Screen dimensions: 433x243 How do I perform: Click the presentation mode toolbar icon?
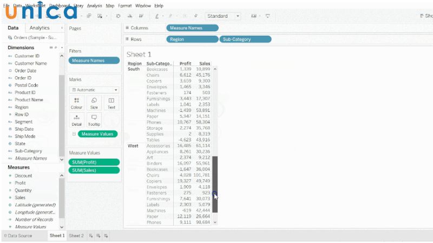click(267, 16)
